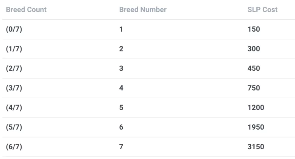The height and width of the screenshot is (159, 295).
Task: Select breed number 1 cell
Action: [121, 29]
